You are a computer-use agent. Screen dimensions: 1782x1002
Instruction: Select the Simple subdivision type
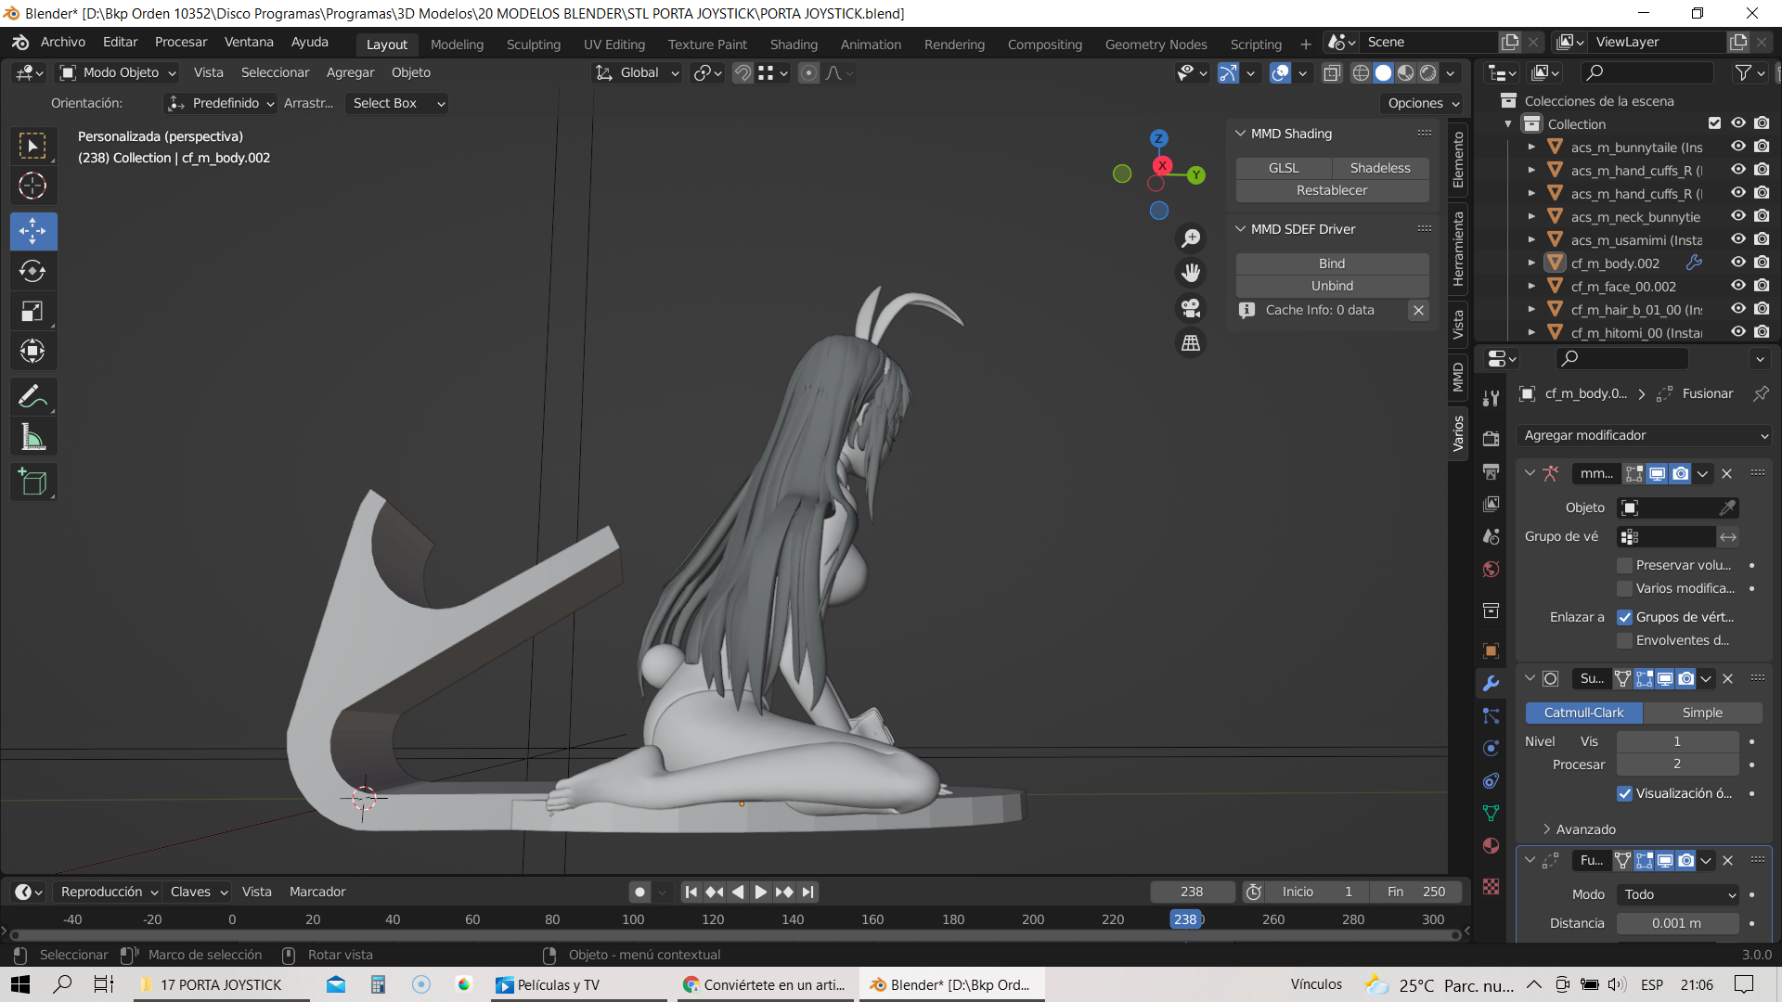(1702, 713)
